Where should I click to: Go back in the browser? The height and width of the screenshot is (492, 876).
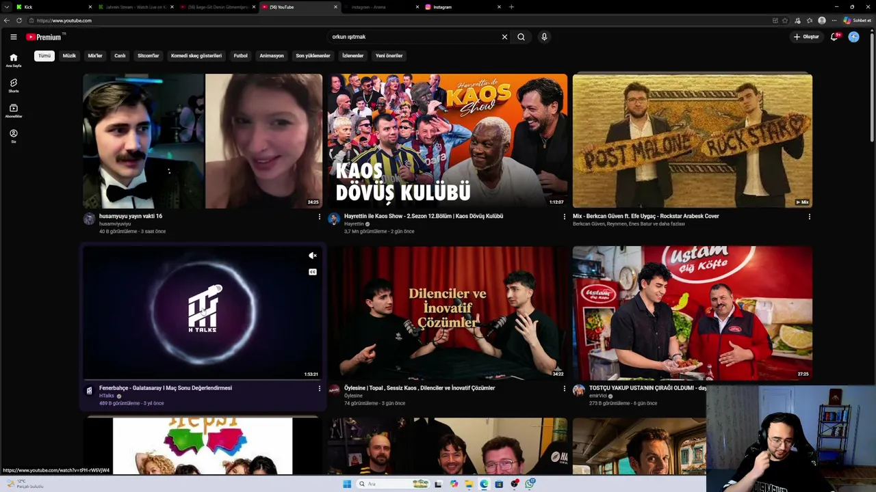[8, 20]
